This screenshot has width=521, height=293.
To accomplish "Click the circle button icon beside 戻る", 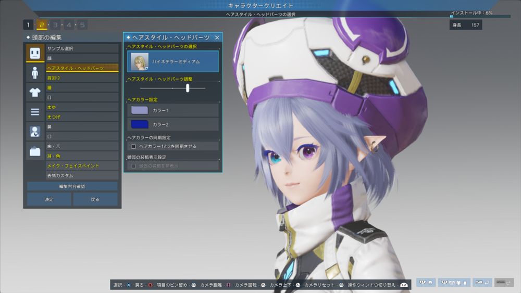I will (150, 285).
